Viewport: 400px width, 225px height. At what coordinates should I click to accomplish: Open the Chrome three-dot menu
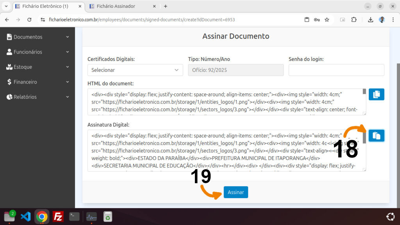[x=393, y=20]
